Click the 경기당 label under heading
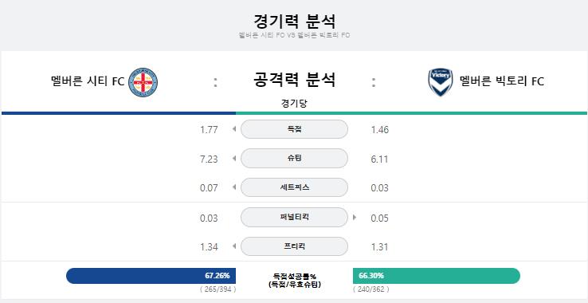This screenshot has width=588, height=303. [x=294, y=104]
